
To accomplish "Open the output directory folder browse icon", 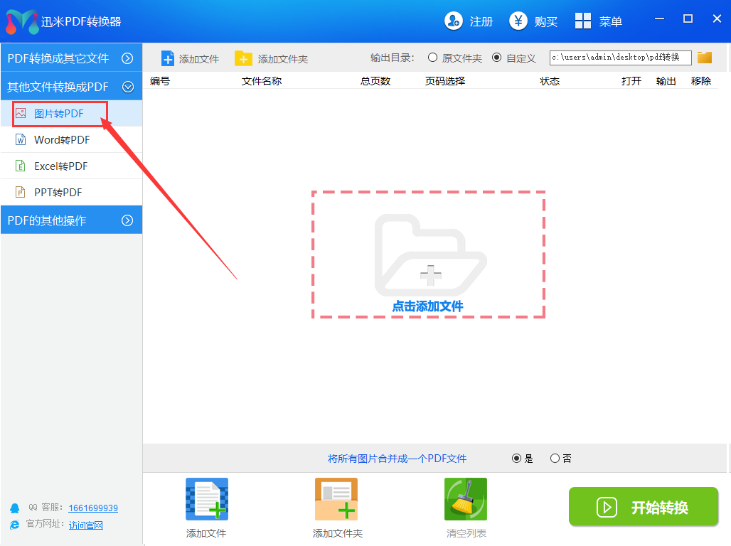I will [705, 58].
